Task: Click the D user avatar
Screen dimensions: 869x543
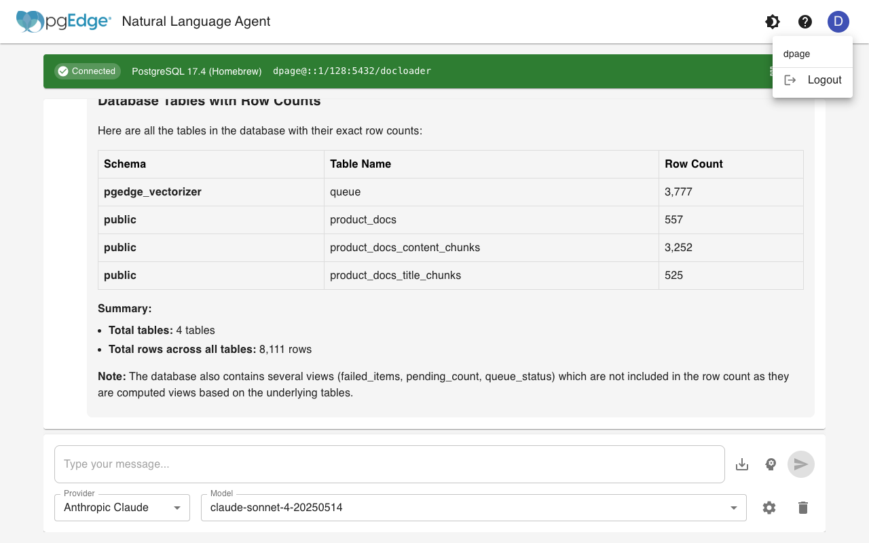Action: (x=838, y=22)
